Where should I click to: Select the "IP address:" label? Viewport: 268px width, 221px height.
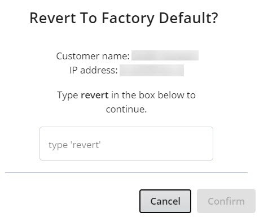click(x=94, y=70)
